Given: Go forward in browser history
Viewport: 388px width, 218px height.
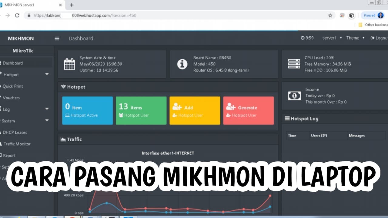Looking at the screenshot, I should (x=8, y=15).
